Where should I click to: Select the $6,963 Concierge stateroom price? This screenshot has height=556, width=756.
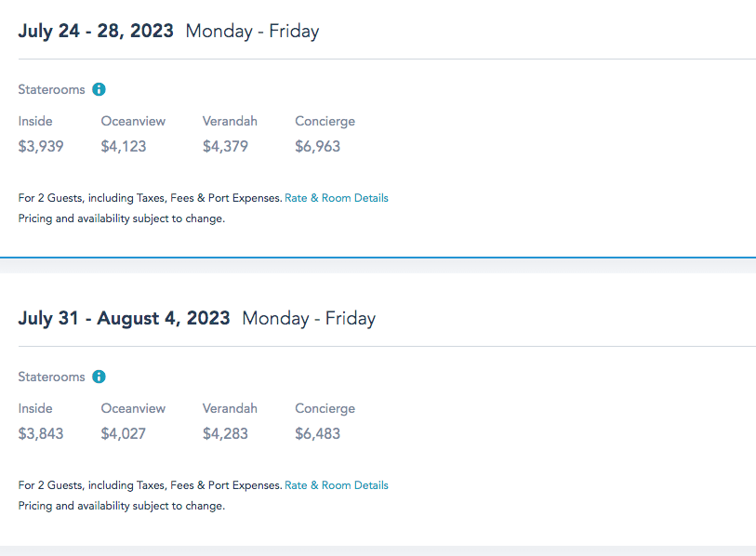(317, 146)
